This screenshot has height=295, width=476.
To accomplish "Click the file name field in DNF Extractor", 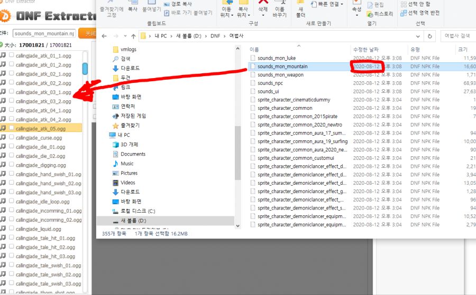I will point(44,33).
